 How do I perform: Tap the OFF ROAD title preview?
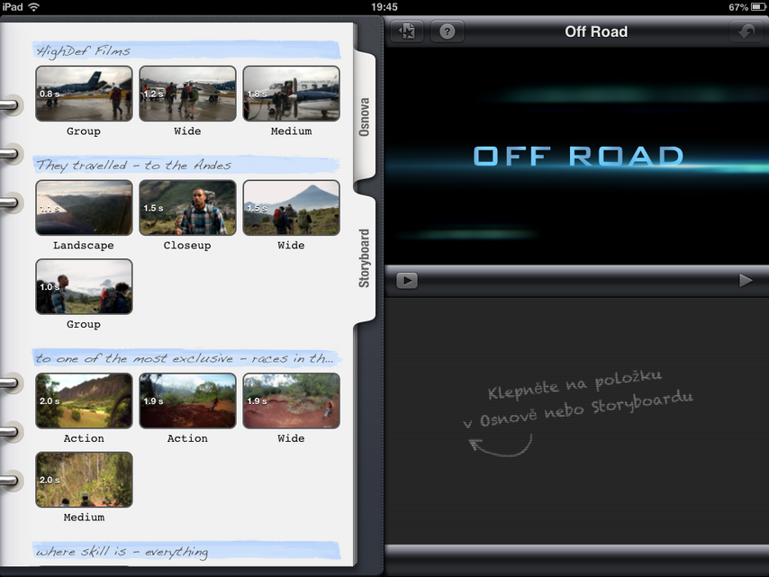576,156
